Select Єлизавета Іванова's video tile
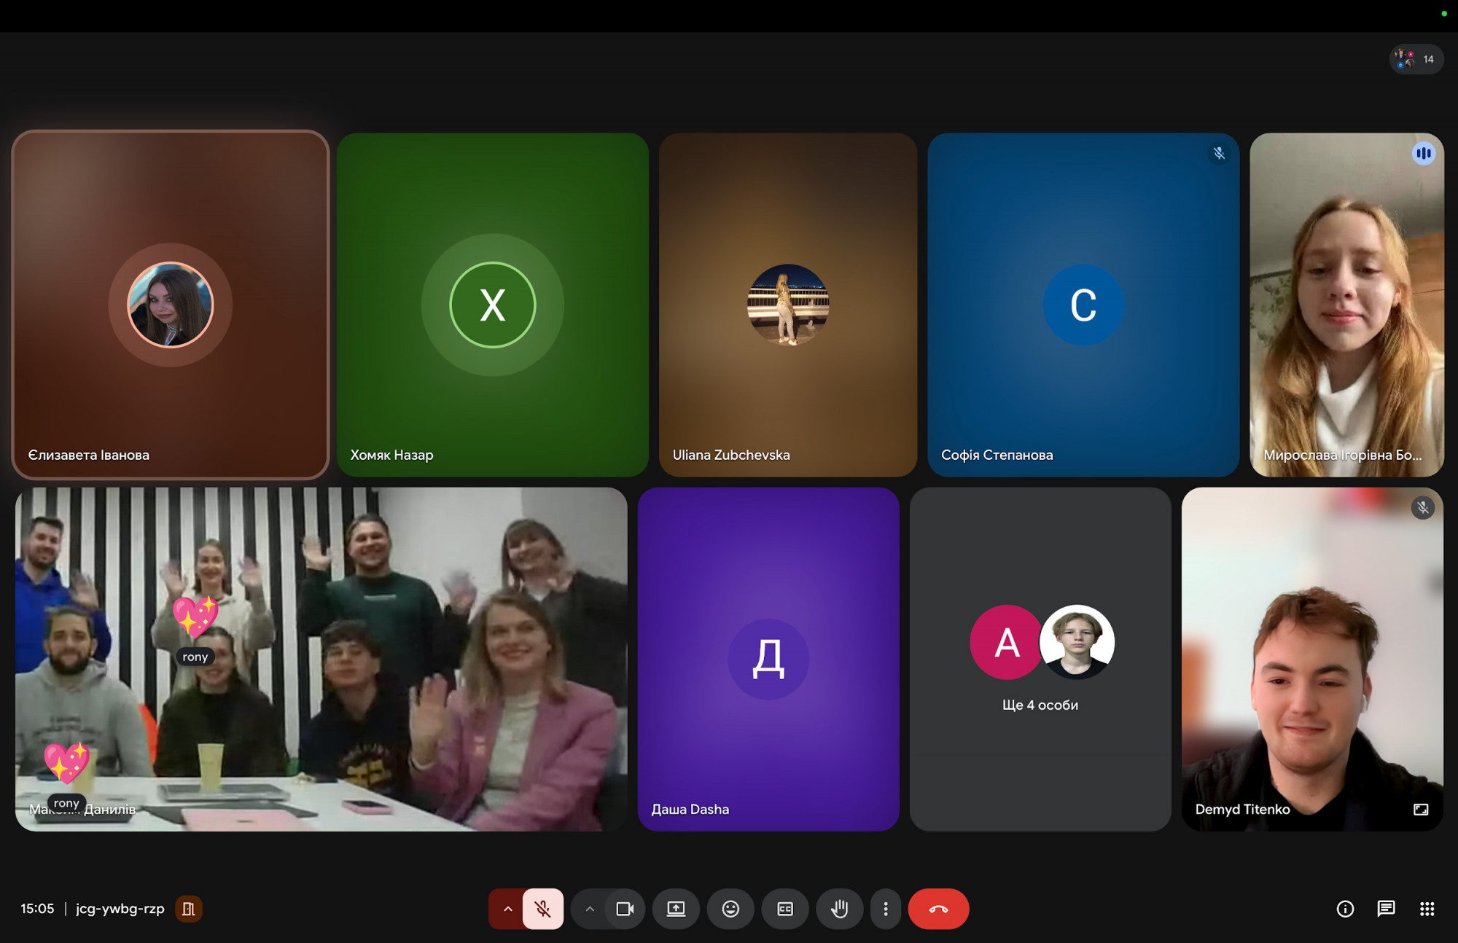Screen dimensions: 1458x943 (171, 305)
